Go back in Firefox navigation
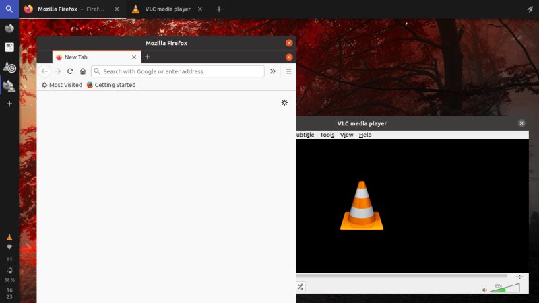 click(x=44, y=71)
